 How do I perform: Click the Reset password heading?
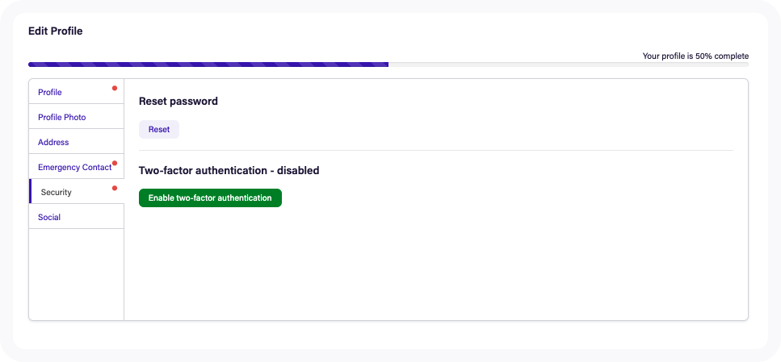[x=178, y=102]
